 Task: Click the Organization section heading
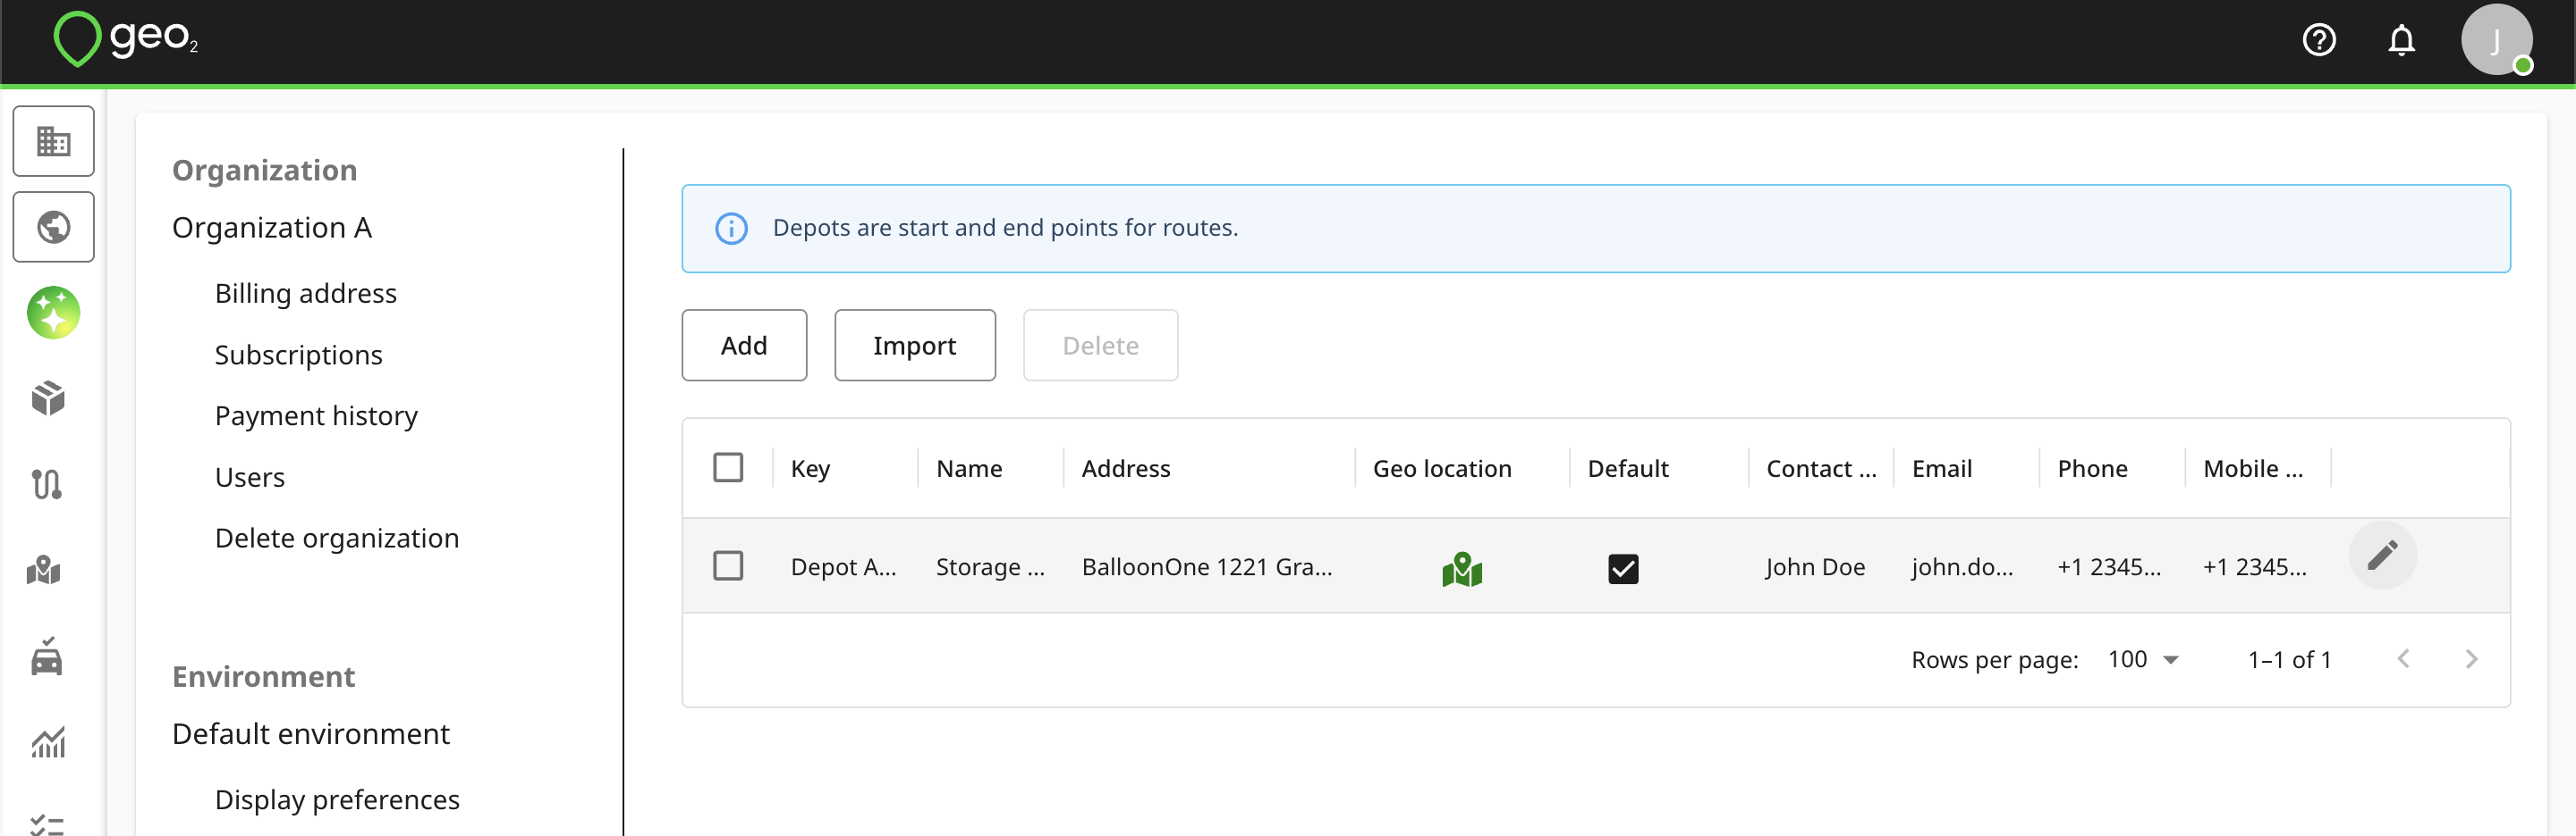click(x=264, y=171)
